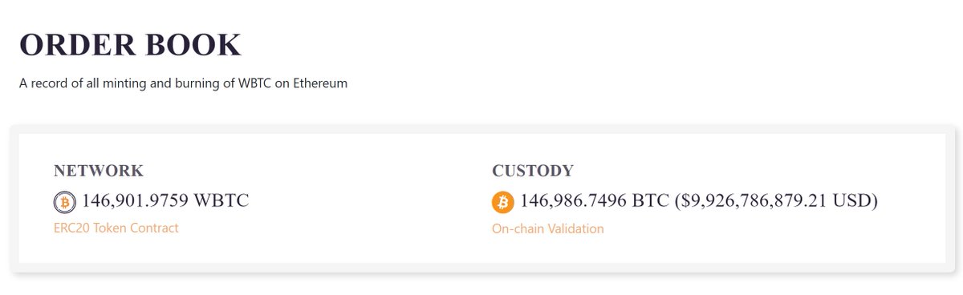The height and width of the screenshot is (295, 963).
Task: Click the WBTC unit after the network amount
Action: pos(220,200)
